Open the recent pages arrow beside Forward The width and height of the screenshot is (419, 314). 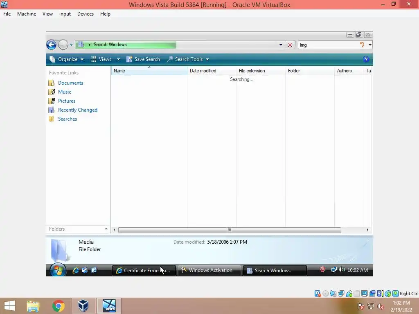71,45
